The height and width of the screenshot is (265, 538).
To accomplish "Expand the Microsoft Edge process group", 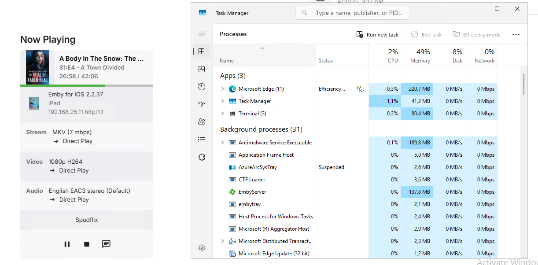I will (222, 89).
